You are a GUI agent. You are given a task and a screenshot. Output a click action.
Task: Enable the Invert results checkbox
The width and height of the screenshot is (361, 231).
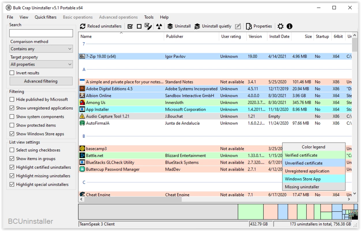(12, 73)
